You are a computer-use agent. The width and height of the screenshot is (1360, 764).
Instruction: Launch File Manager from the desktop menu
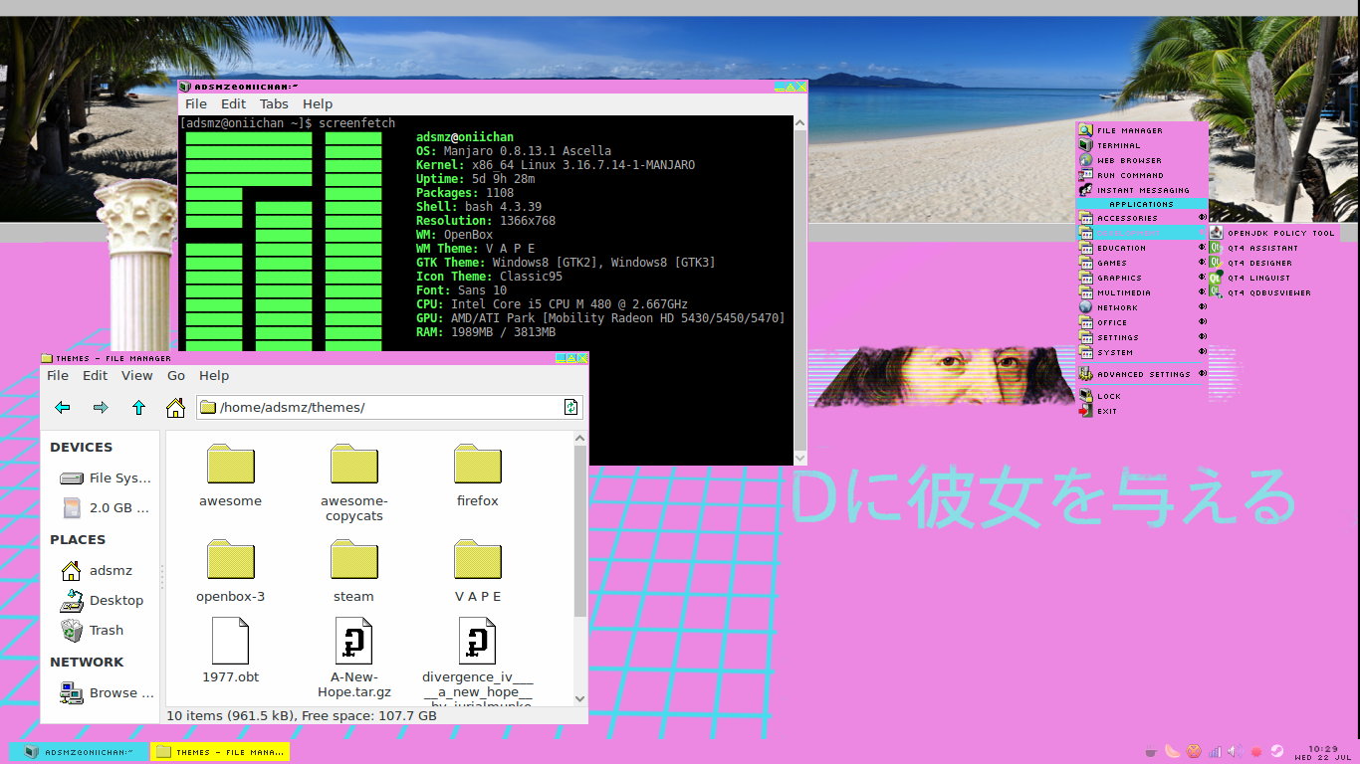point(1142,130)
